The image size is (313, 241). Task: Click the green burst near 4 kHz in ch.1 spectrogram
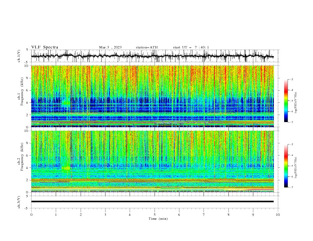point(66,102)
